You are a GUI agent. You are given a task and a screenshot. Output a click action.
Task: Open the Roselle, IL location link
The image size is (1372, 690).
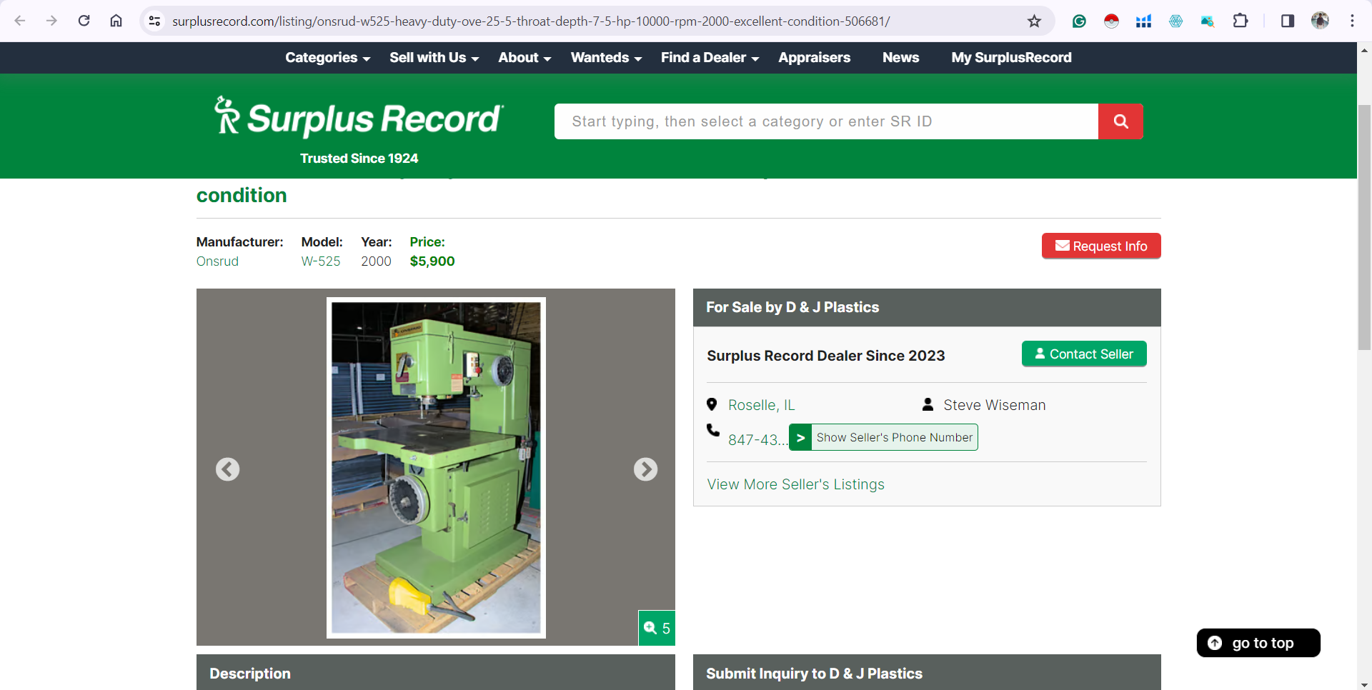point(761,405)
